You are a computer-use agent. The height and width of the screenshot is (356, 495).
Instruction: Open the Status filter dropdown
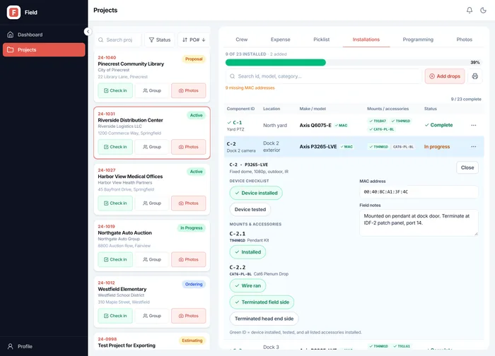click(x=160, y=40)
